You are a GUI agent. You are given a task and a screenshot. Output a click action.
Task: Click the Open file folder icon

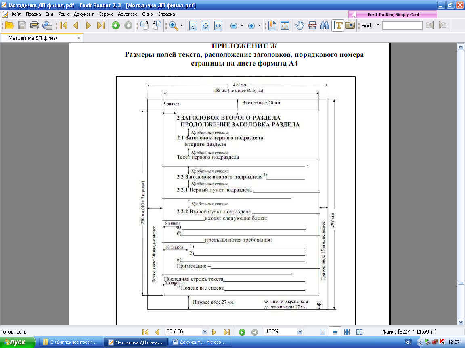[x=10, y=26]
